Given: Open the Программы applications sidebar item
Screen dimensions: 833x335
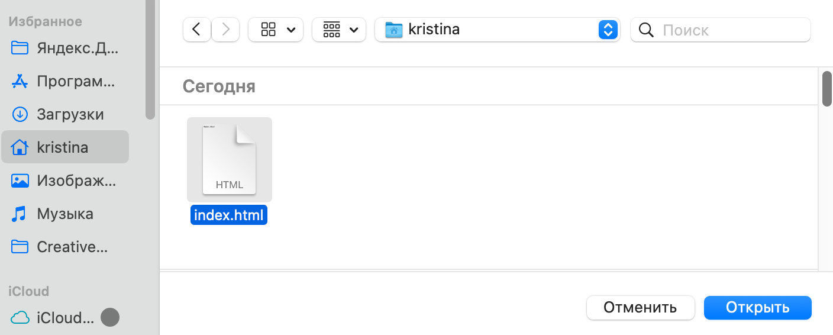Looking at the screenshot, I should tap(65, 81).
